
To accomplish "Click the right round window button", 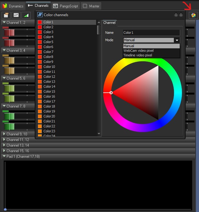I will click(181, 15).
